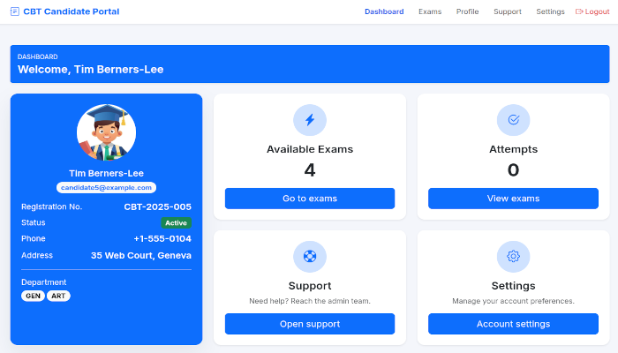The width and height of the screenshot is (618, 353).
Task: Click the graduate profile avatar picture
Action: click(106, 133)
